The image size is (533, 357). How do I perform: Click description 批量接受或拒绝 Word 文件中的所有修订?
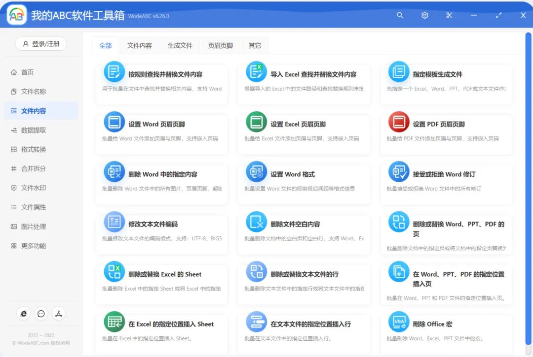434,189
